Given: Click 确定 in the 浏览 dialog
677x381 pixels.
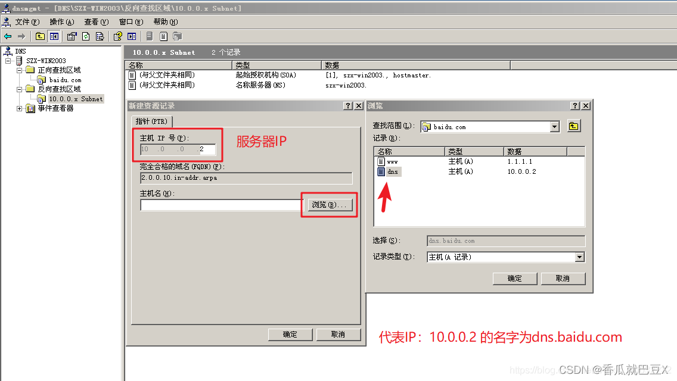Looking at the screenshot, I should [x=514, y=278].
